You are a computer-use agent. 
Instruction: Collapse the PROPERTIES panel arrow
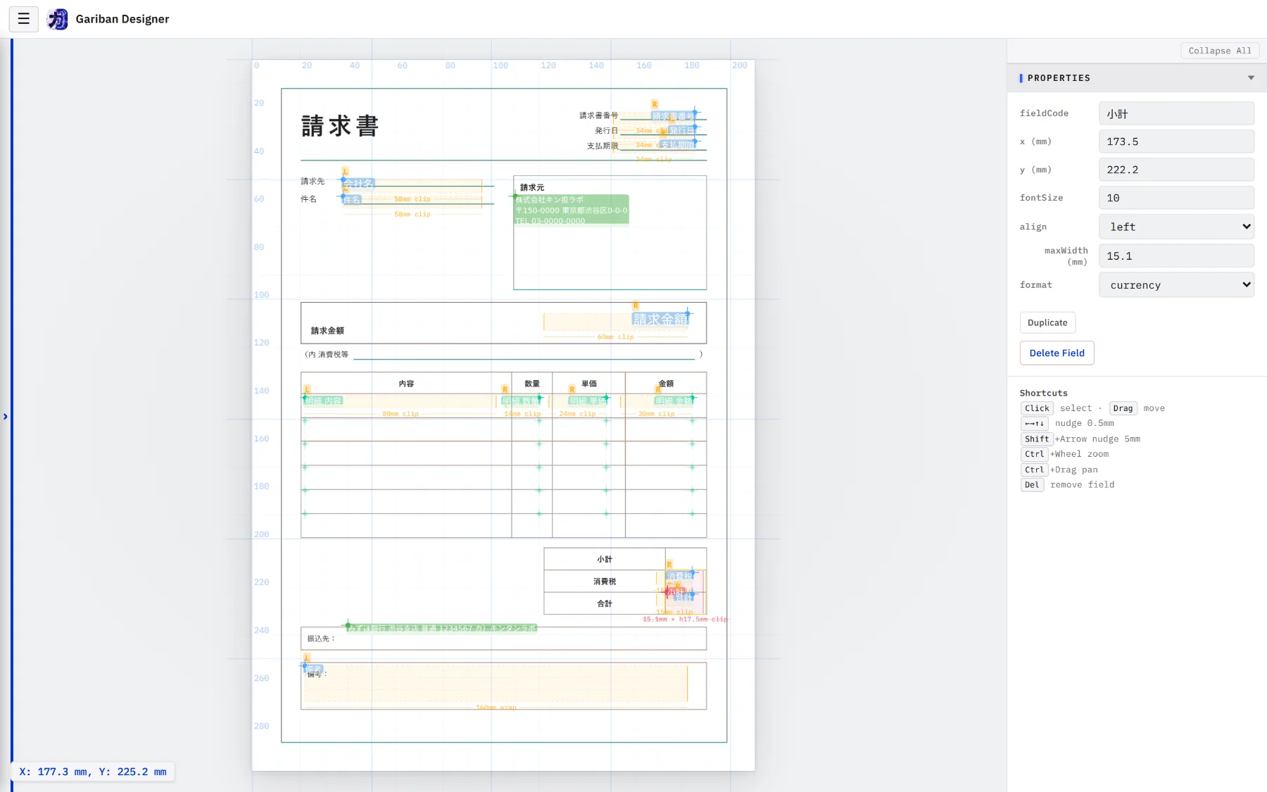click(x=1251, y=78)
